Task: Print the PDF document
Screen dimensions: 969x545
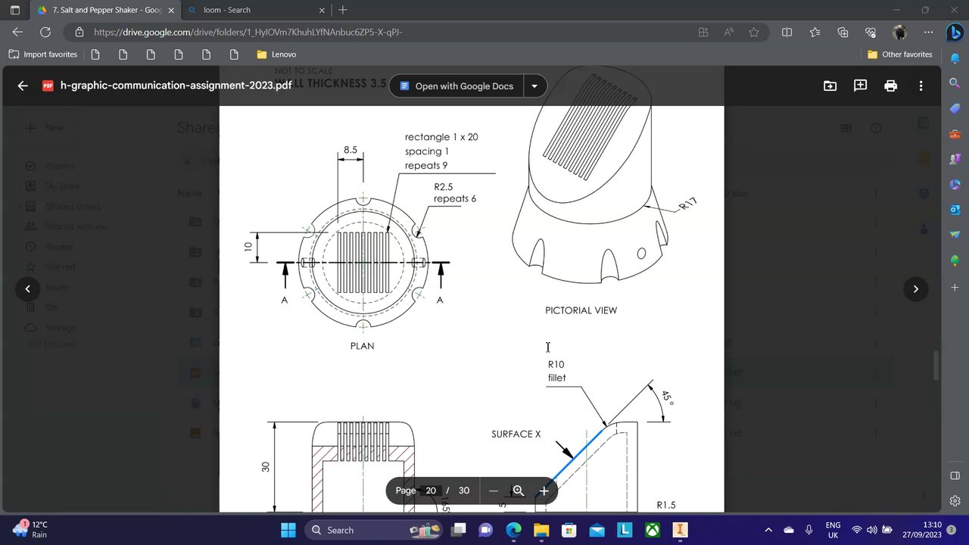Action: (x=891, y=86)
